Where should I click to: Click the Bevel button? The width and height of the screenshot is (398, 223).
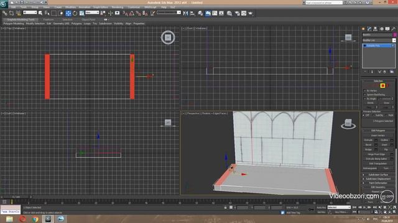369,145
